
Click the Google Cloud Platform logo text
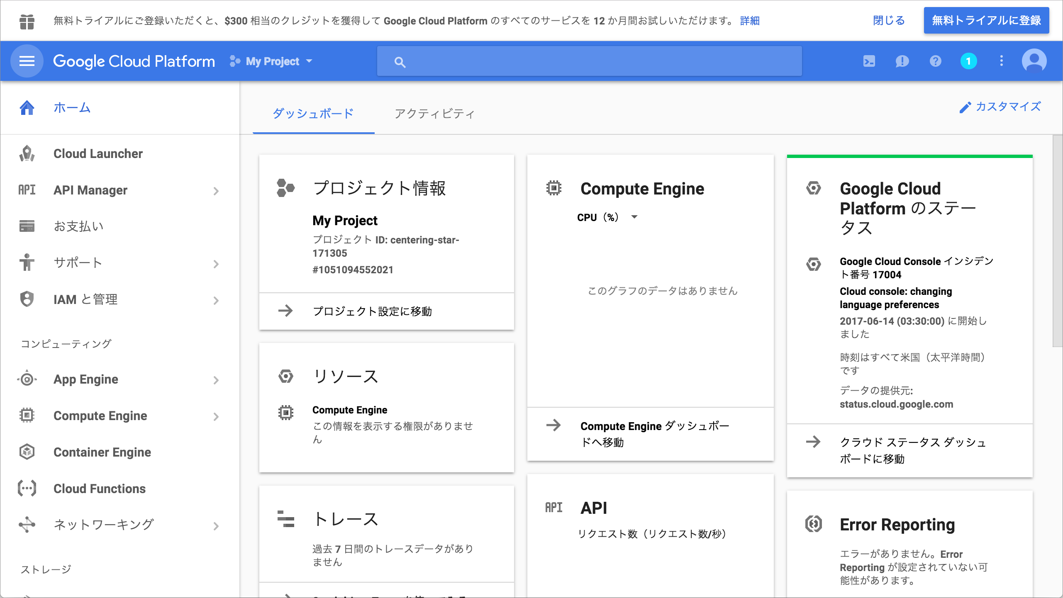[x=134, y=61]
